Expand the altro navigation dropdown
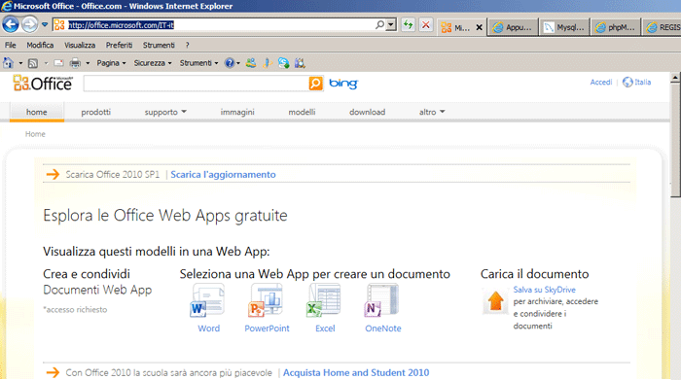 pyautogui.click(x=432, y=112)
